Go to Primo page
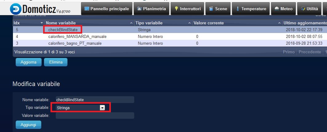Image resolution: width=327 pixels, height=132 pixels. (x=289, y=52)
